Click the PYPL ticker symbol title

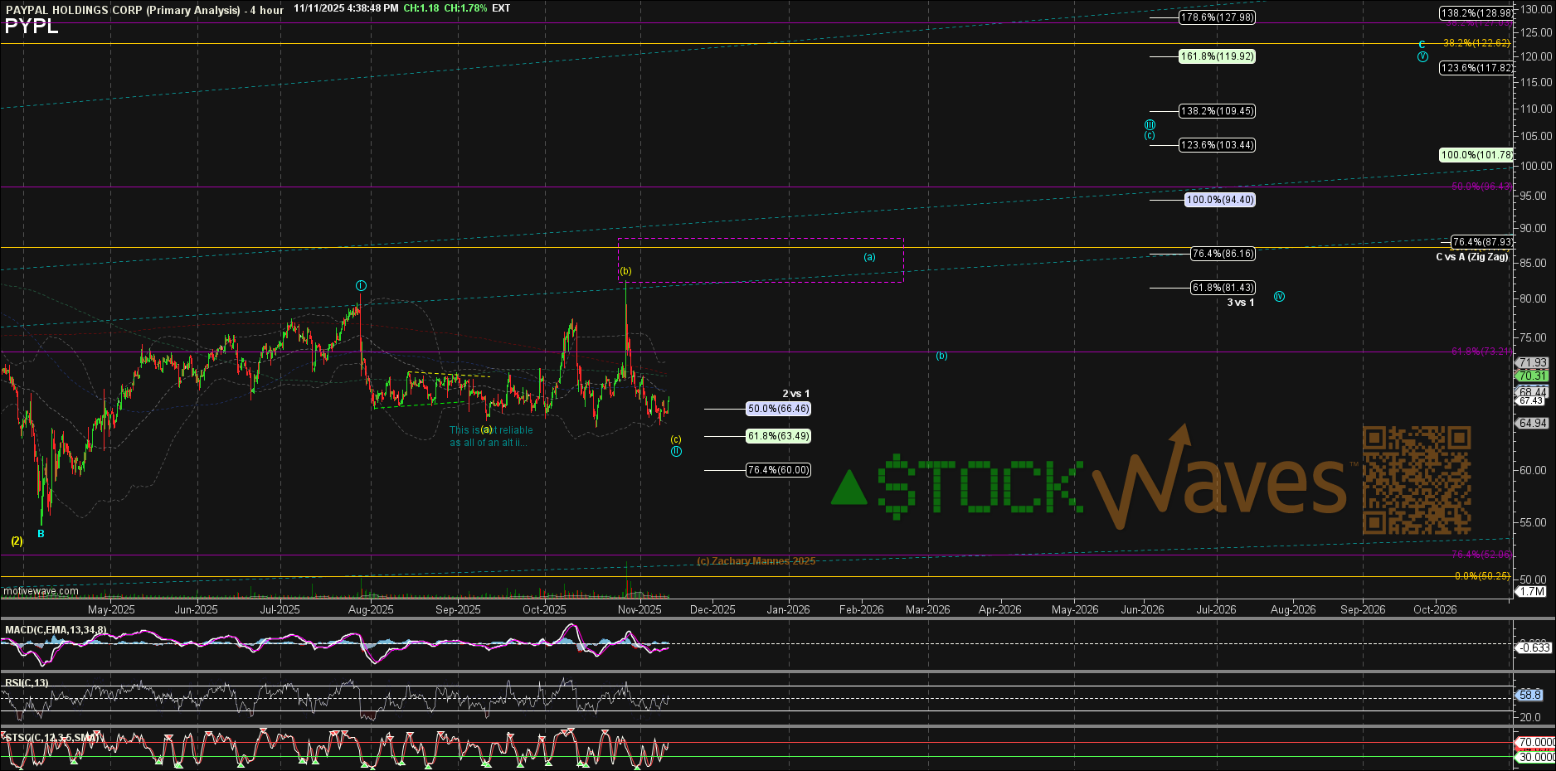[x=32, y=27]
